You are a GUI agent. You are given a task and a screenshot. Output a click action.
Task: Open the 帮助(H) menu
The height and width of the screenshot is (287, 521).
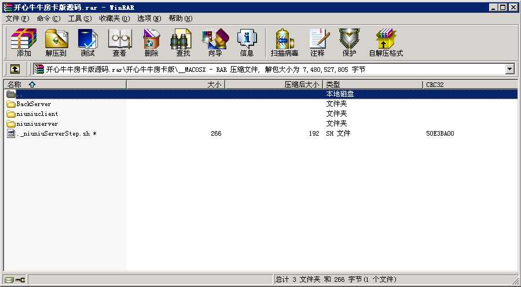(181, 19)
